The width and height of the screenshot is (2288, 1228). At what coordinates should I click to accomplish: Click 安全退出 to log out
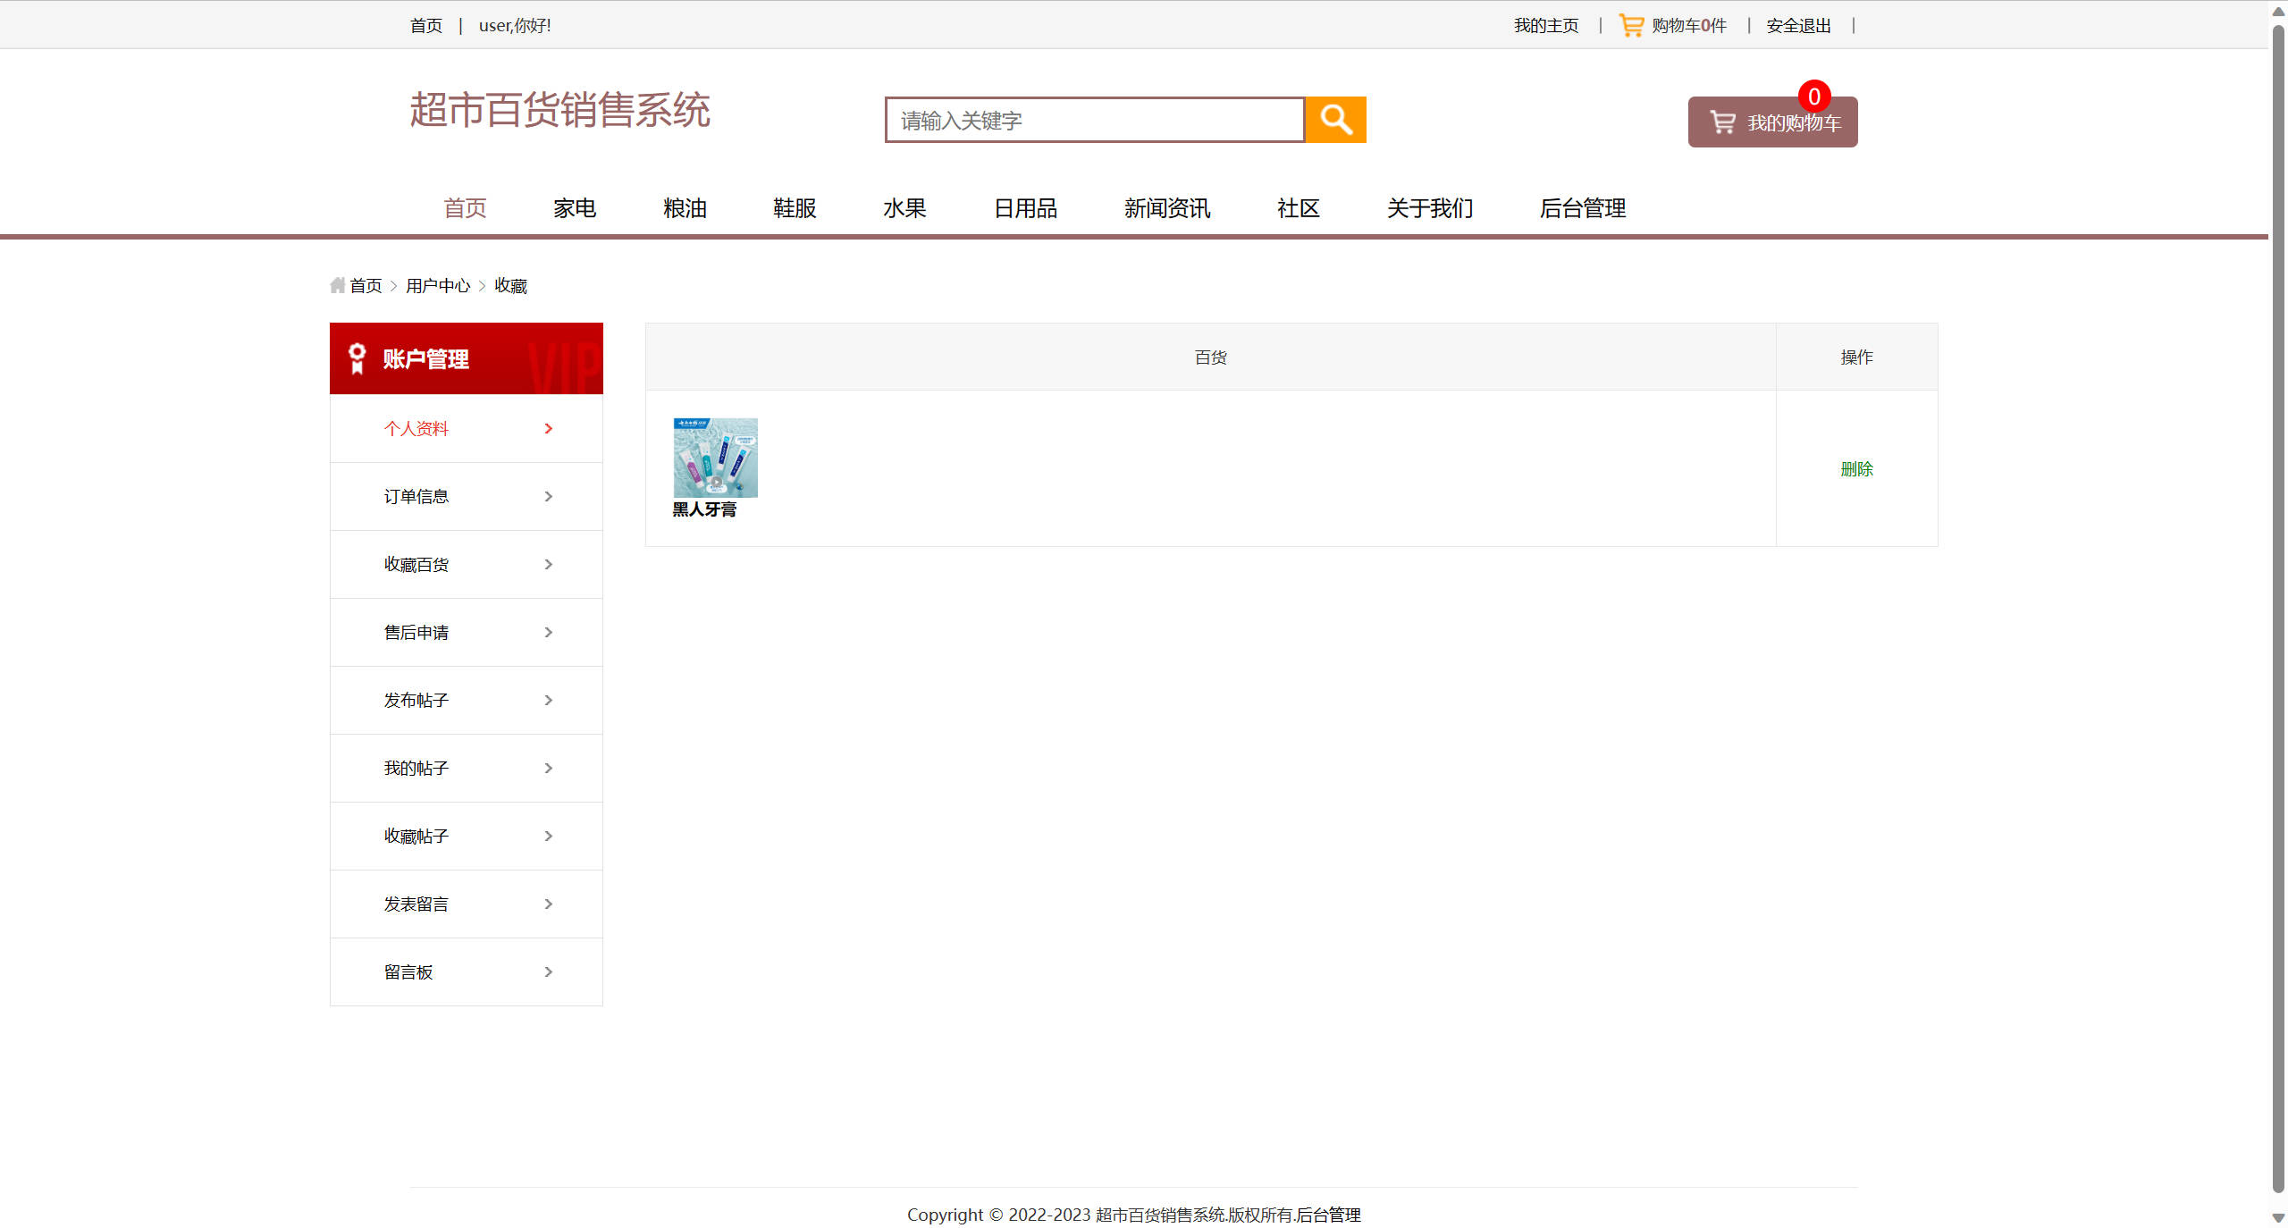pyautogui.click(x=1796, y=24)
